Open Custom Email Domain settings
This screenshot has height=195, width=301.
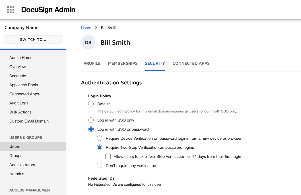[x=29, y=121]
